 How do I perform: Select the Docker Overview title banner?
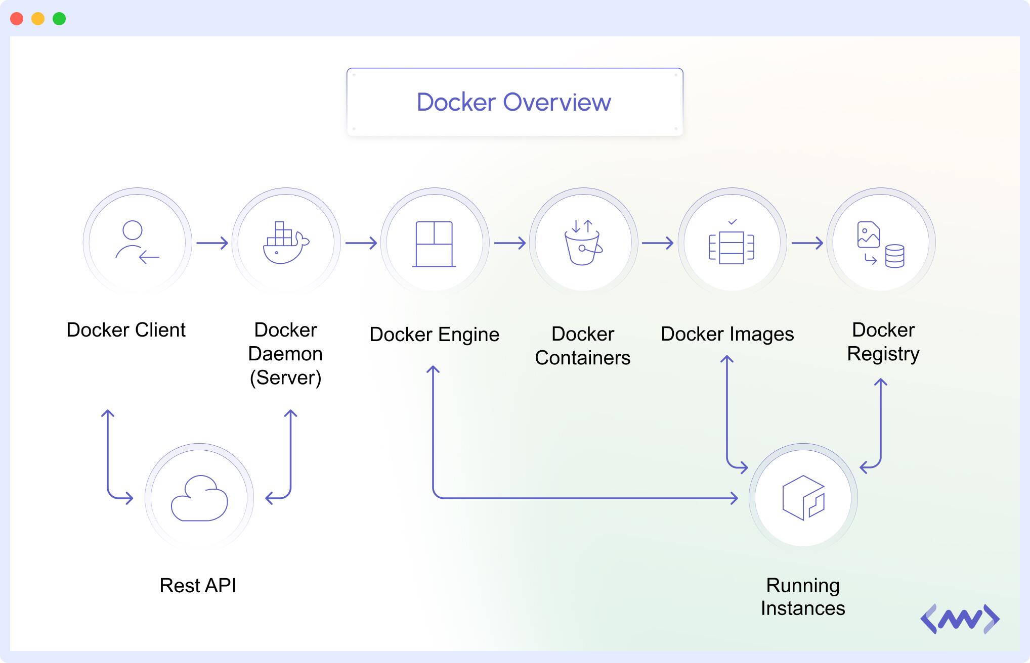tap(514, 101)
